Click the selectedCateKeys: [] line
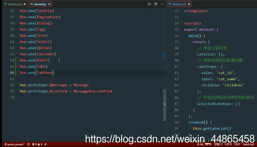This screenshot has height=147, width=257. point(218,104)
